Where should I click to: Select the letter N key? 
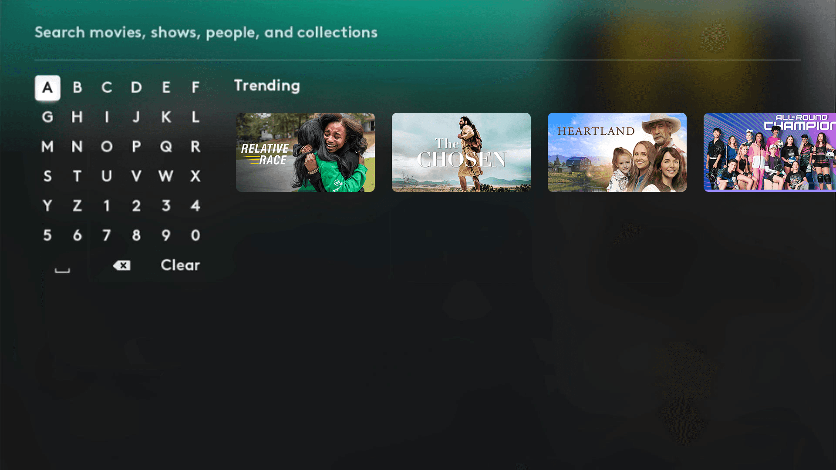pyautogui.click(x=77, y=147)
